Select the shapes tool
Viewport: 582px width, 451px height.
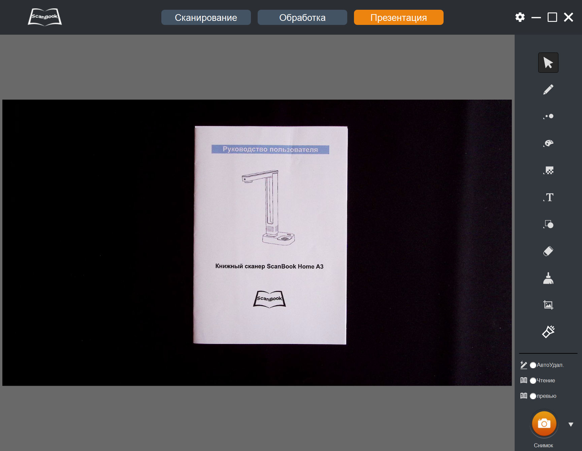tap(548, 224)
